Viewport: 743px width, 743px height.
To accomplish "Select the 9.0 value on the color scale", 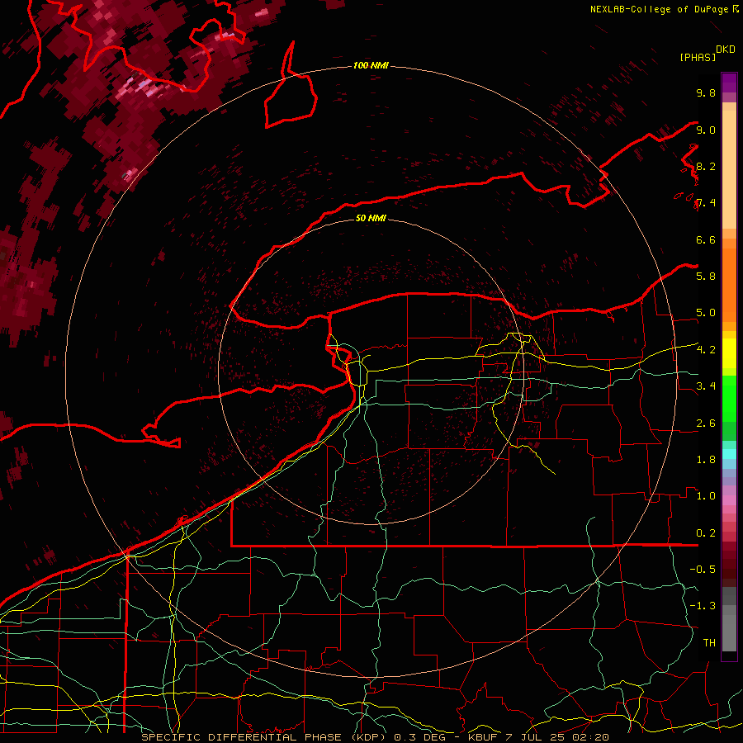I will (706, 130).
